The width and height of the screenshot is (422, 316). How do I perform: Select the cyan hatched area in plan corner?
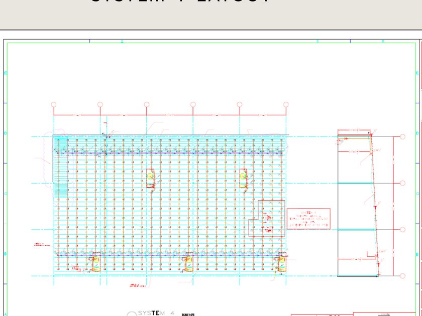[x=61, y=167]
